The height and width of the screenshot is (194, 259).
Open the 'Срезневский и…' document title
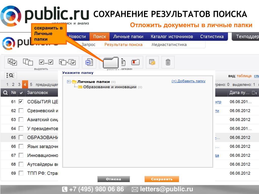42,111
